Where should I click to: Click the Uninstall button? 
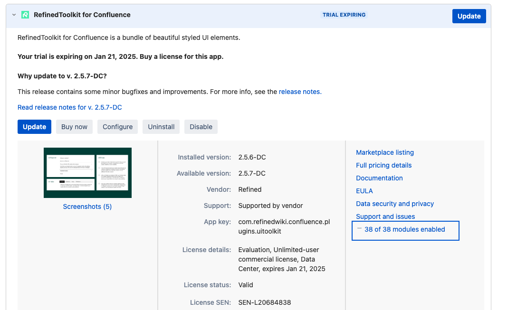(161, 127)
